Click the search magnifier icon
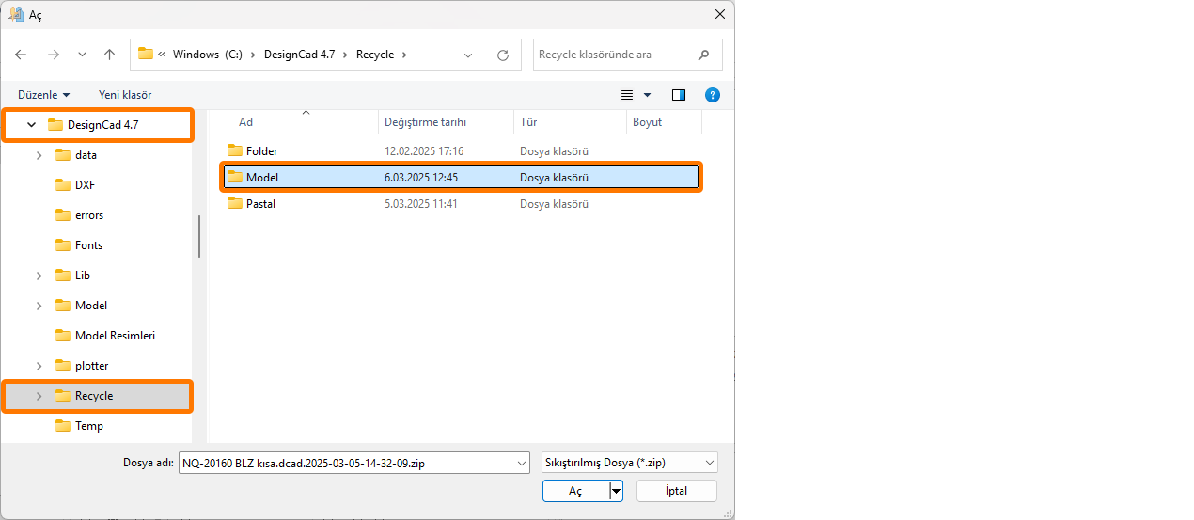 pos(703,55)
